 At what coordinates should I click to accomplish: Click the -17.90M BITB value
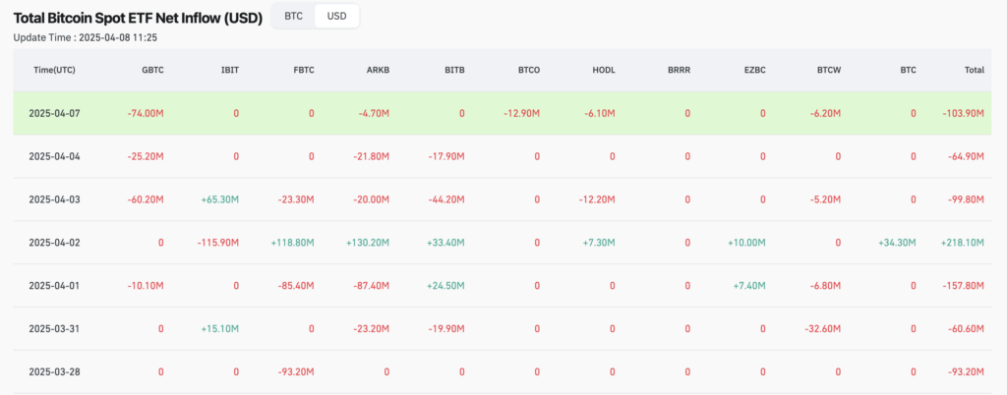pyautogui.click(x=446, y=156)
